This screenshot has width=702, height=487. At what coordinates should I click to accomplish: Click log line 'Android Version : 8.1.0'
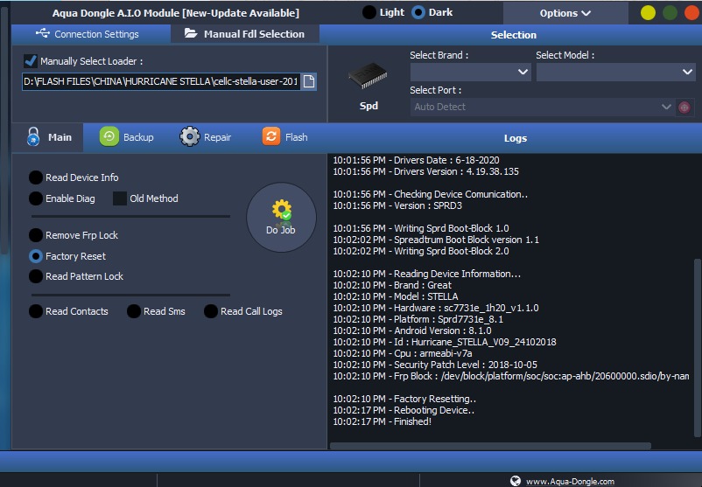412,330
